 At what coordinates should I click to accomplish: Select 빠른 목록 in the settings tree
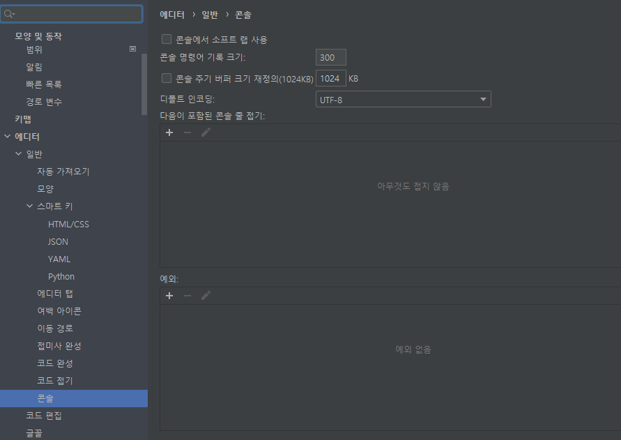[44, 84]
